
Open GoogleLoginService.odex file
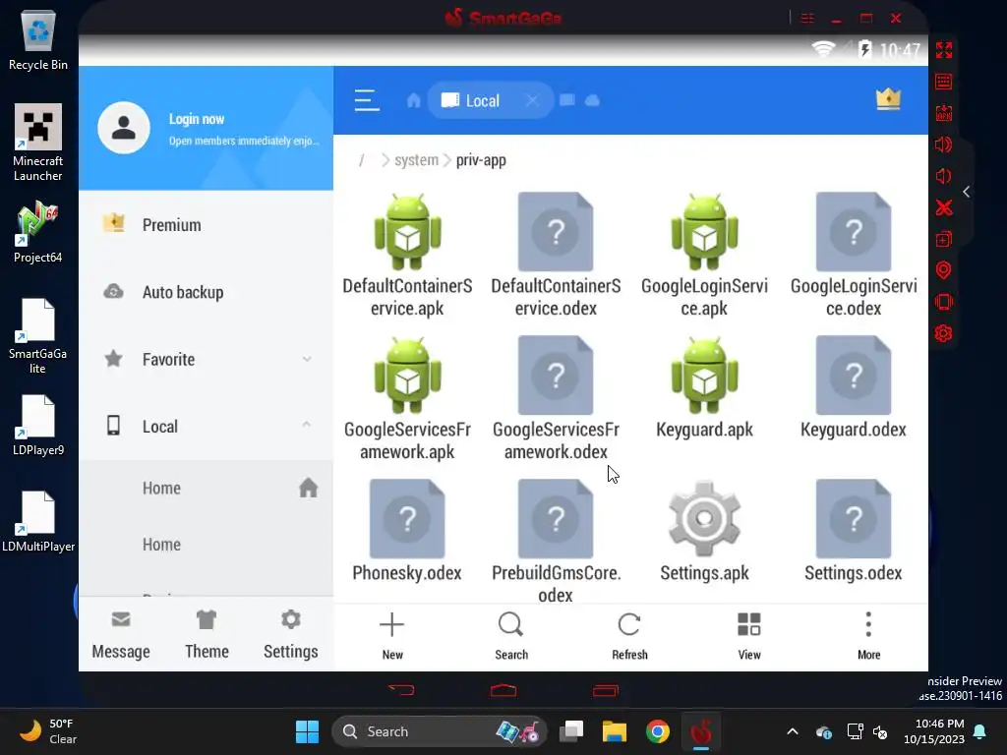(853, 256)
